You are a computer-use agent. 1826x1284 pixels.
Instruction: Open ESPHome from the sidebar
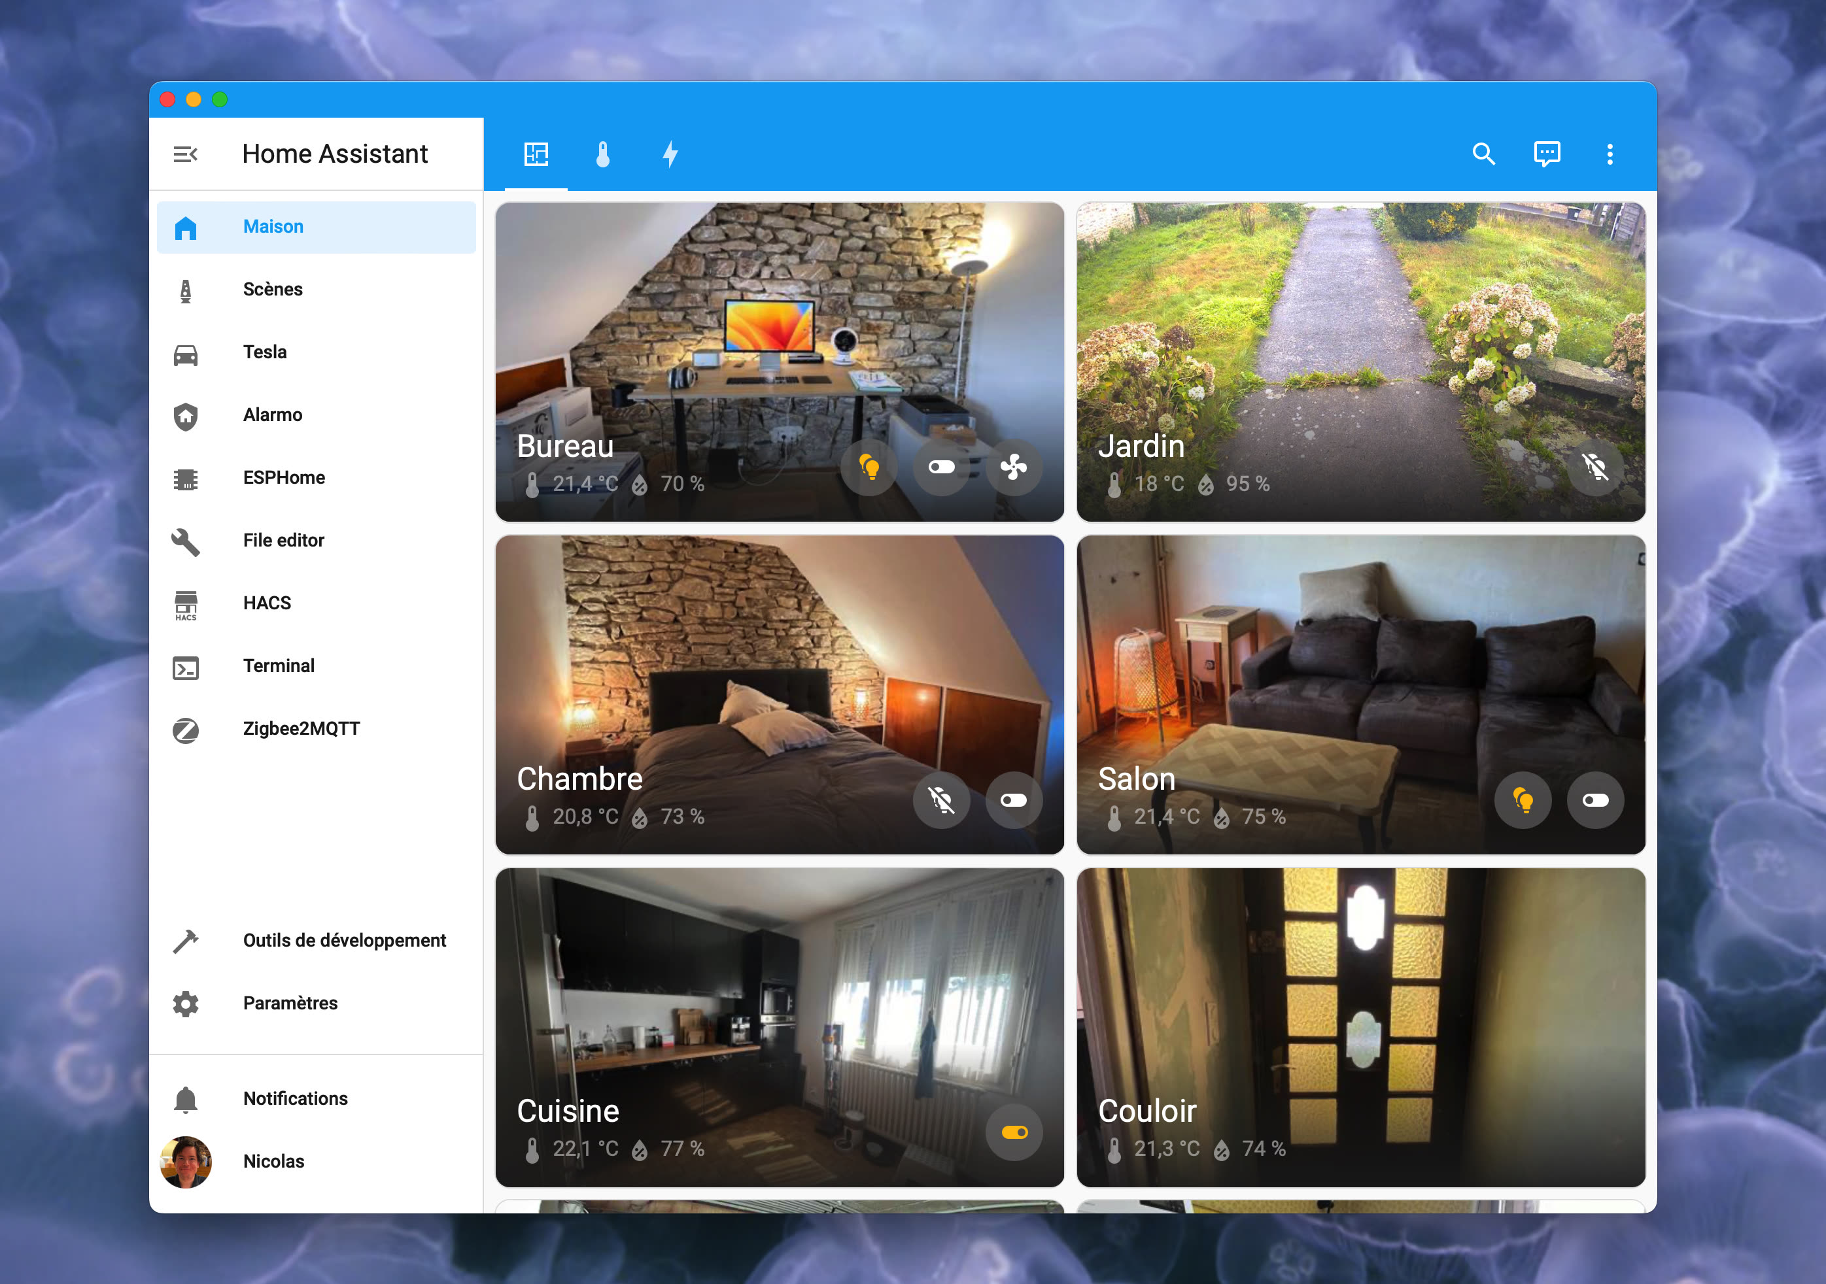coord(284,477)
